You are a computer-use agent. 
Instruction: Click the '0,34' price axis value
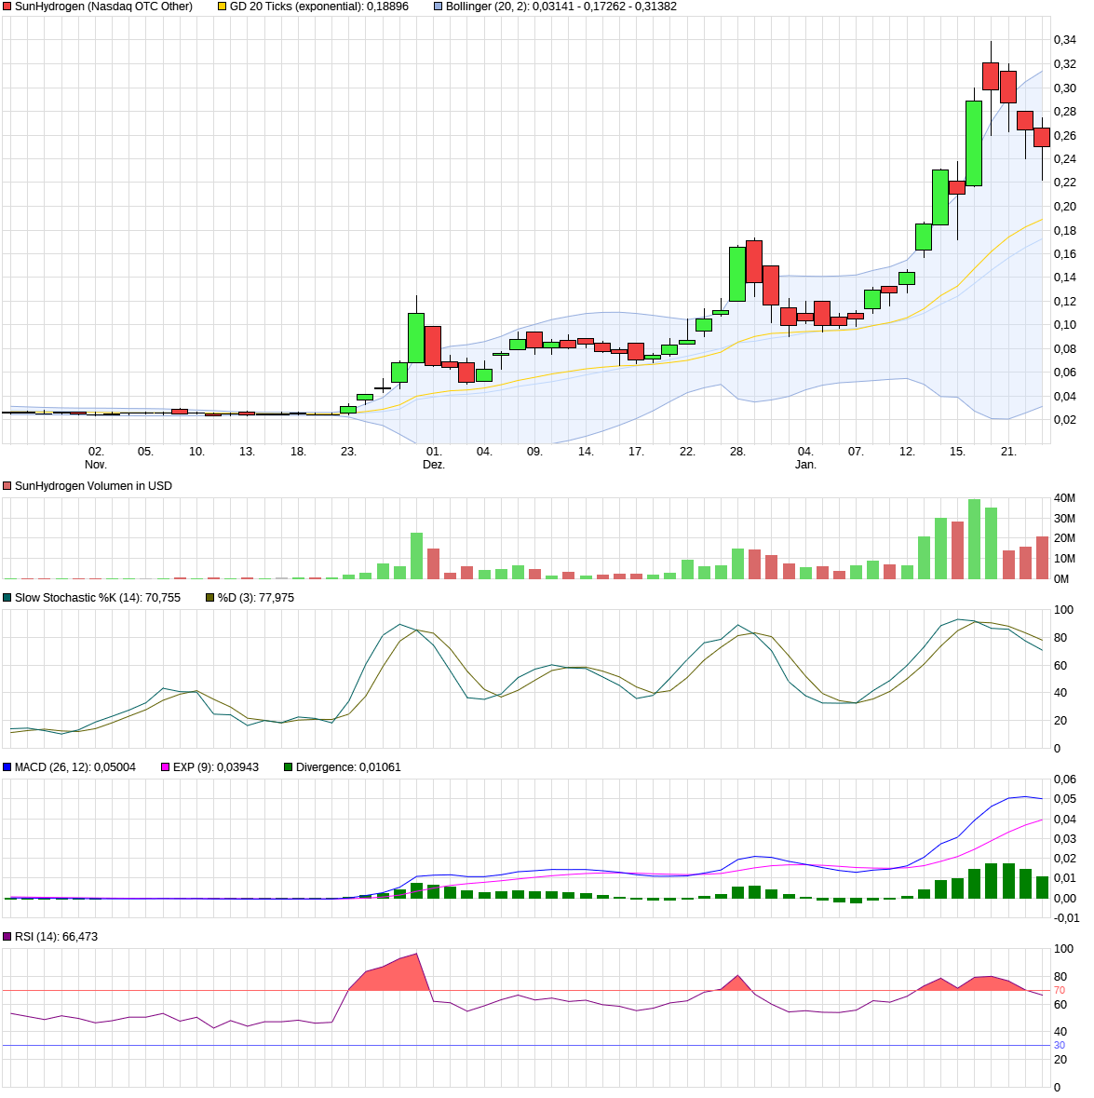click(1065, 40)
